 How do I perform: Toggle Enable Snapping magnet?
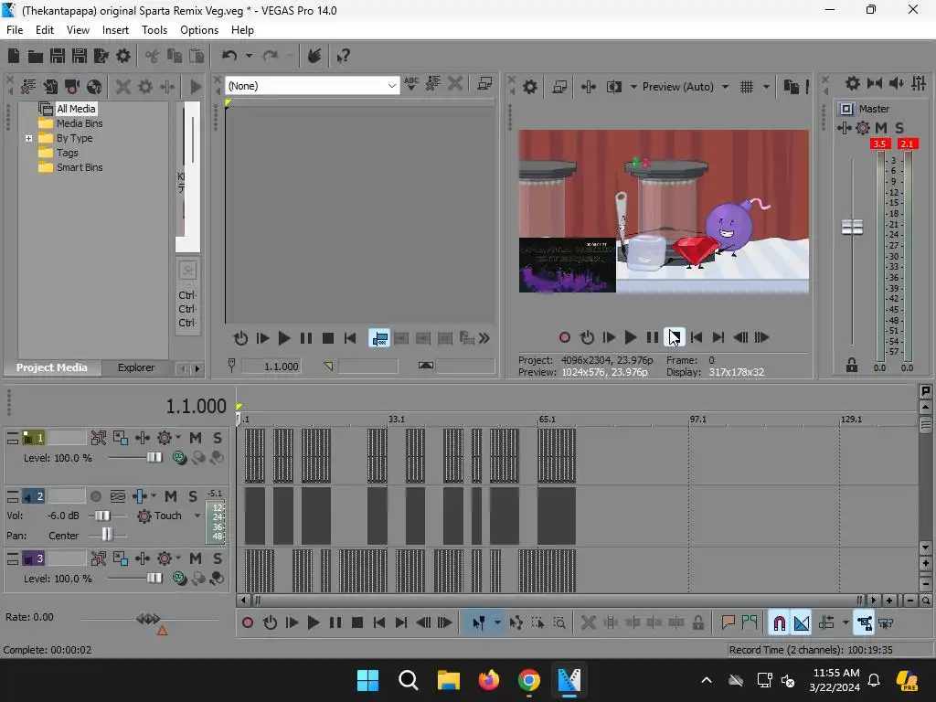tap(779, 623)
